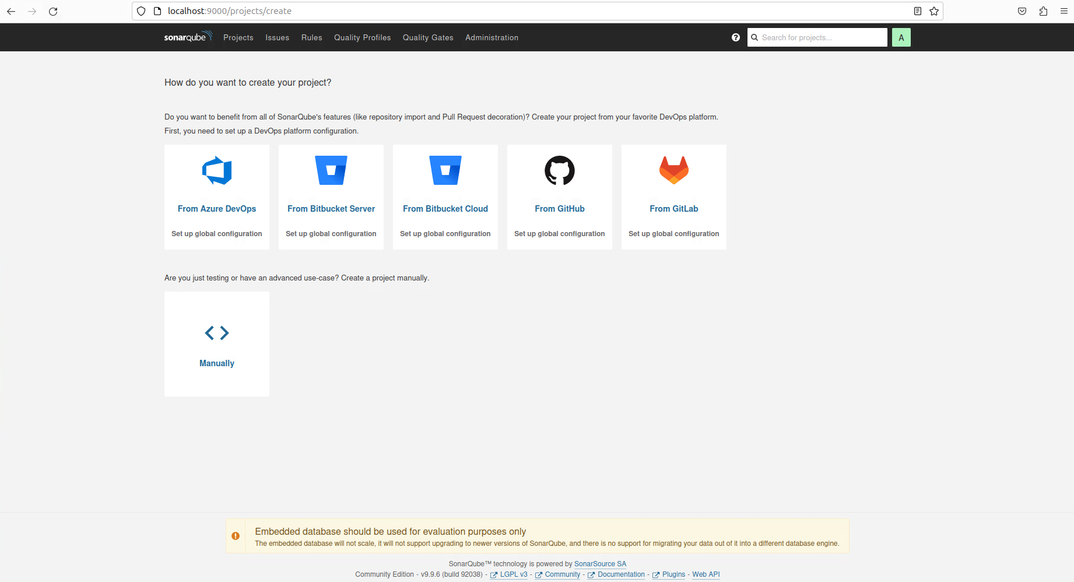Open the help question mark icon

[x=736, y=37]
